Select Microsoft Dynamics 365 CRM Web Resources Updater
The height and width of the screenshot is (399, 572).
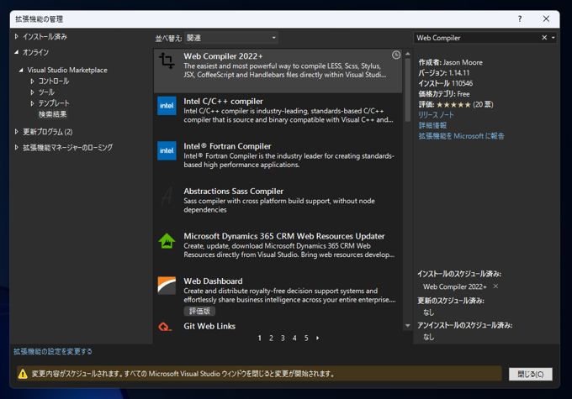(283, 236)
